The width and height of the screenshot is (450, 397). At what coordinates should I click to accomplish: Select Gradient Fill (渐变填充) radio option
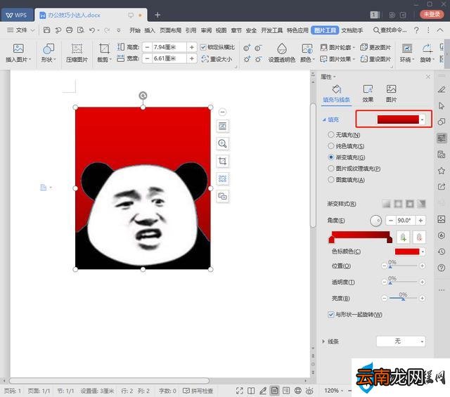point(331,157)
